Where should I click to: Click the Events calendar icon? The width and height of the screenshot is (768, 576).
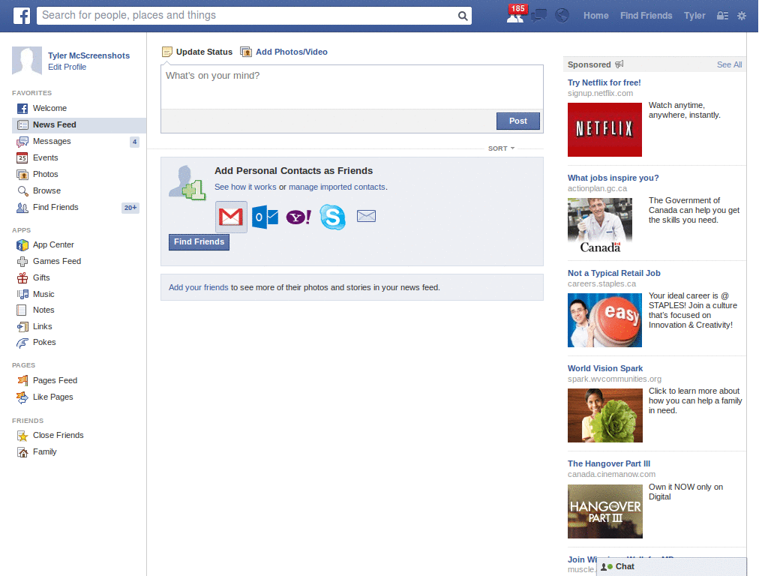click(22, 157)
